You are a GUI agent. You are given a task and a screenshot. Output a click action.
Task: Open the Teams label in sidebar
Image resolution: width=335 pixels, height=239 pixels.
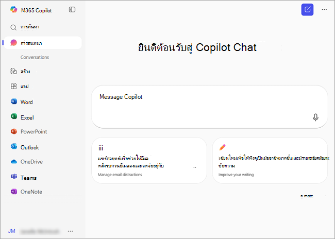tap(29, 178)
